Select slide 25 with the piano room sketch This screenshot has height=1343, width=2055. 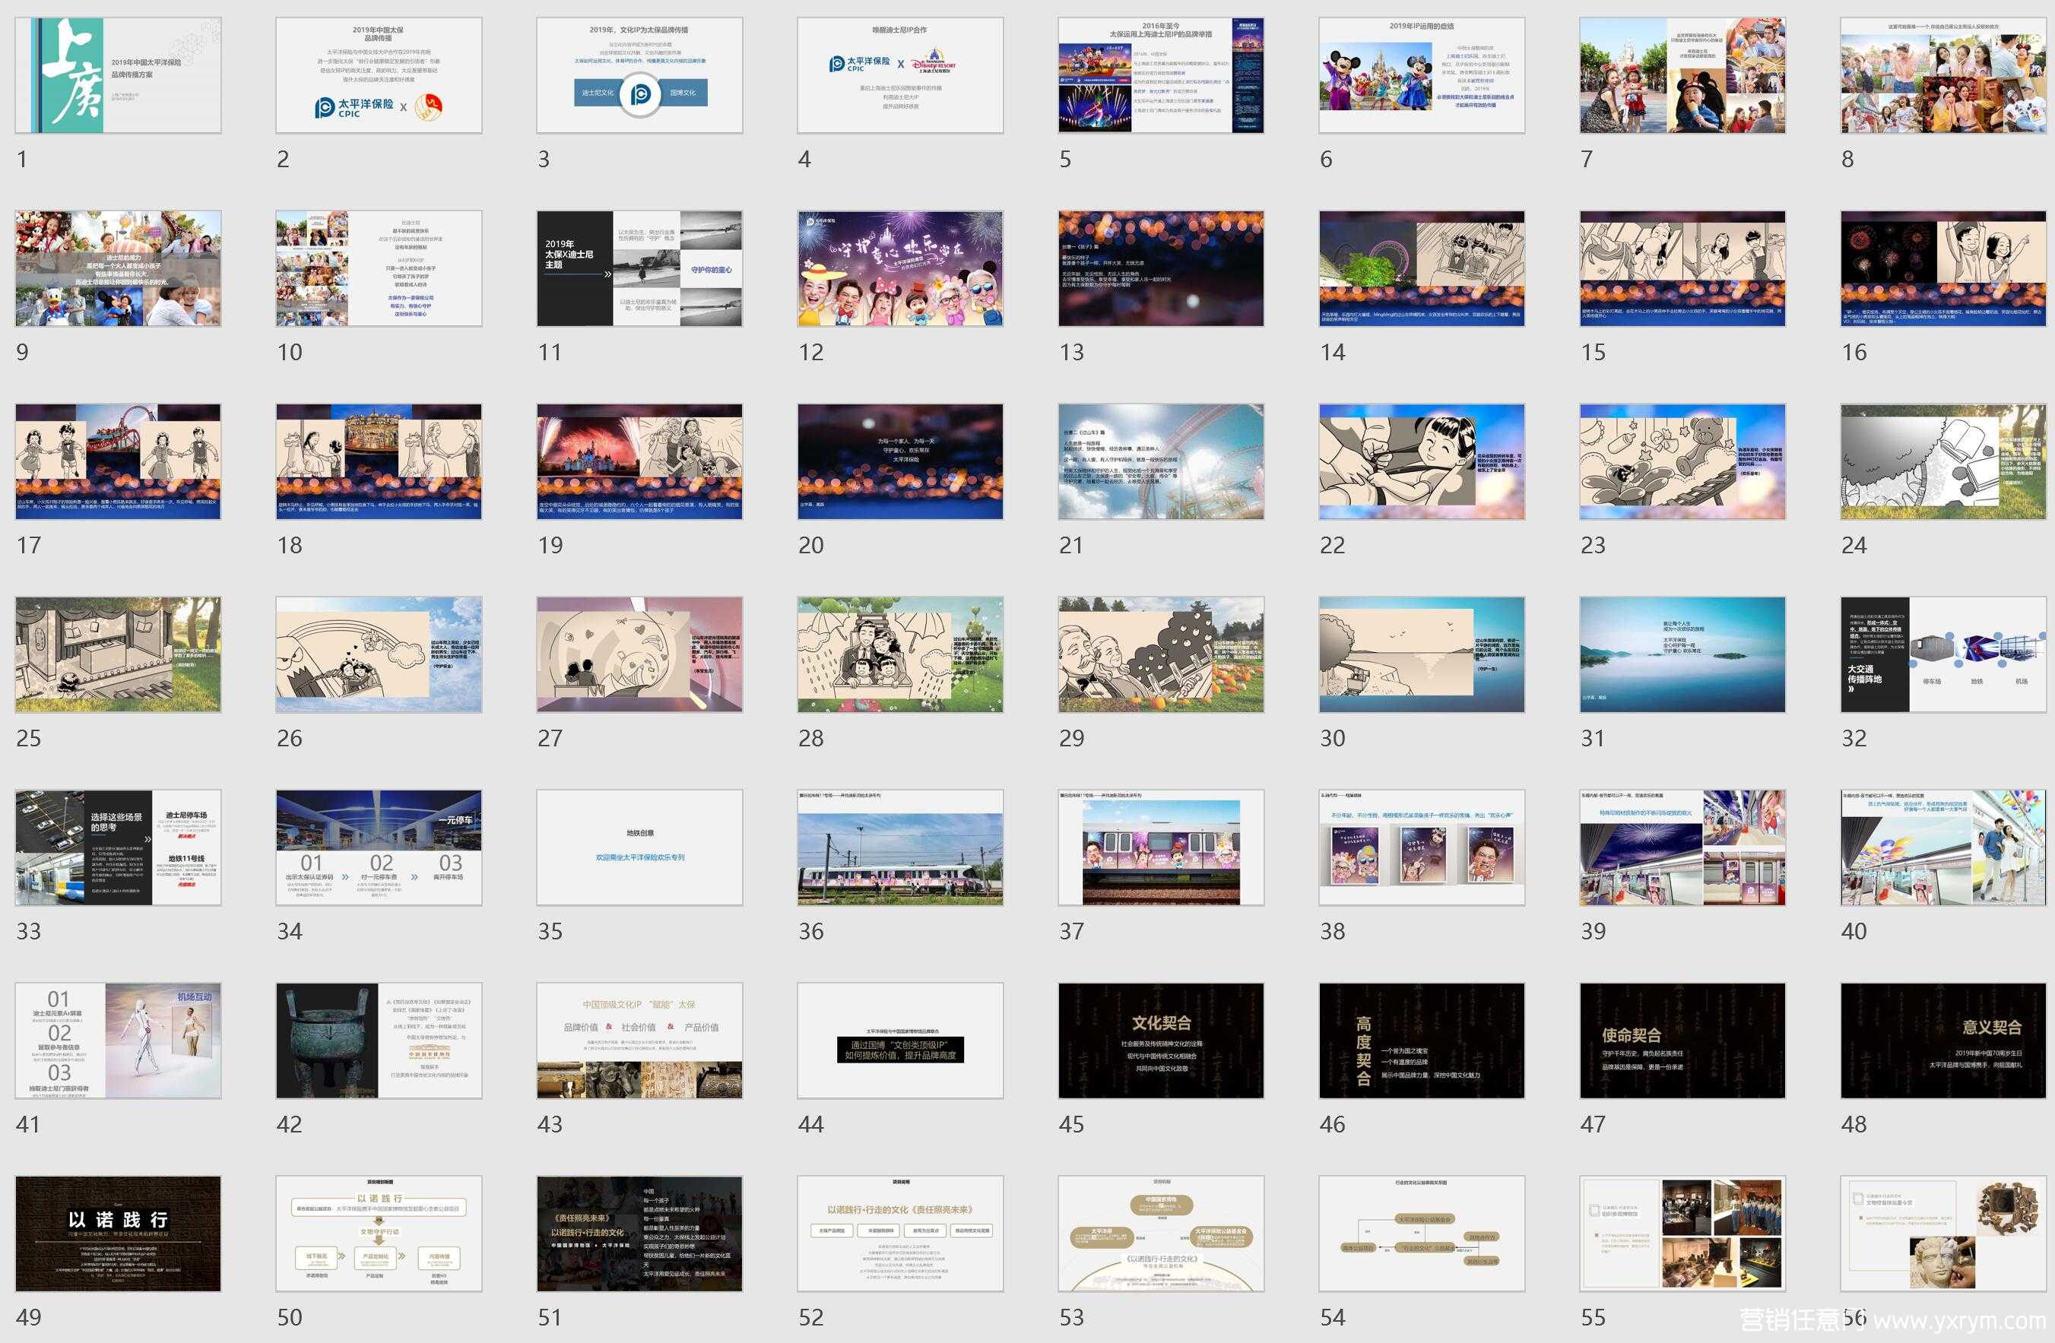click(119, 655)
